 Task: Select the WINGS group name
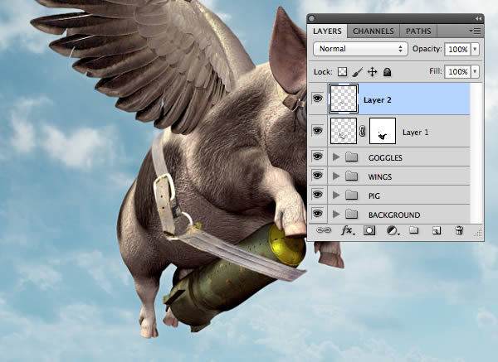380,177
